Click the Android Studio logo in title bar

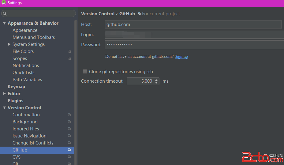click(3, 2)
